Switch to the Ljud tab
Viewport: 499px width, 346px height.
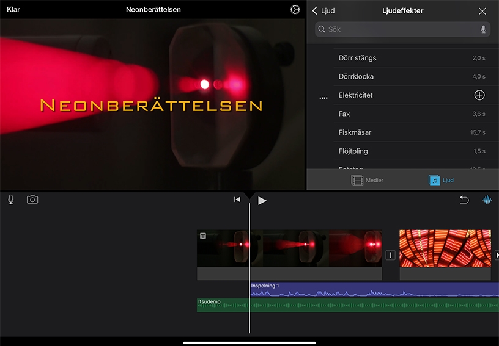(441, 180)
